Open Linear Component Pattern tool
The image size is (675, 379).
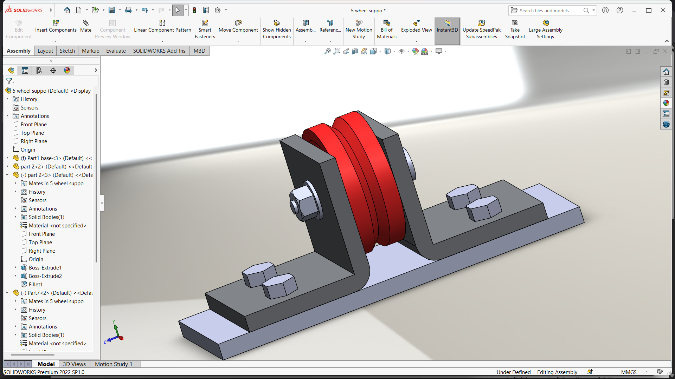[162, 26]
